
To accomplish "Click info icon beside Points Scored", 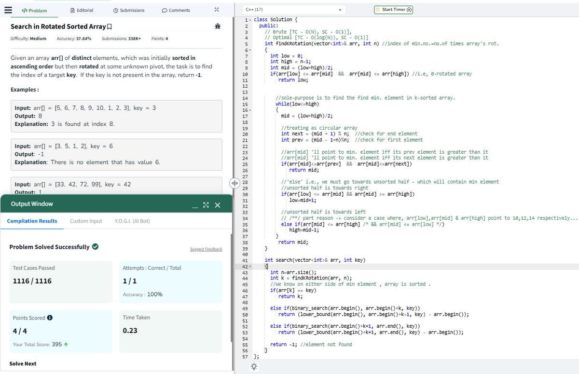I will pyautogui.click(x=50, y=318).
